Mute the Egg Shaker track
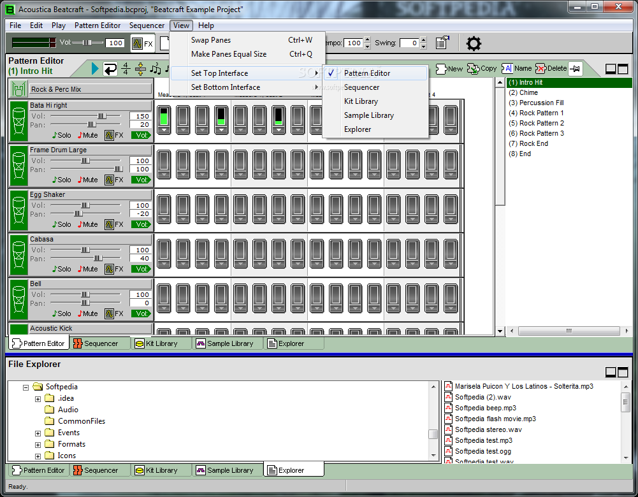 (88, 224)
